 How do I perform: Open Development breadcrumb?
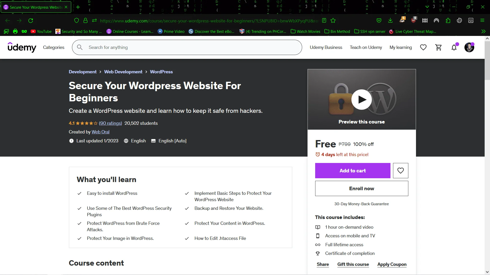[83, 72]
